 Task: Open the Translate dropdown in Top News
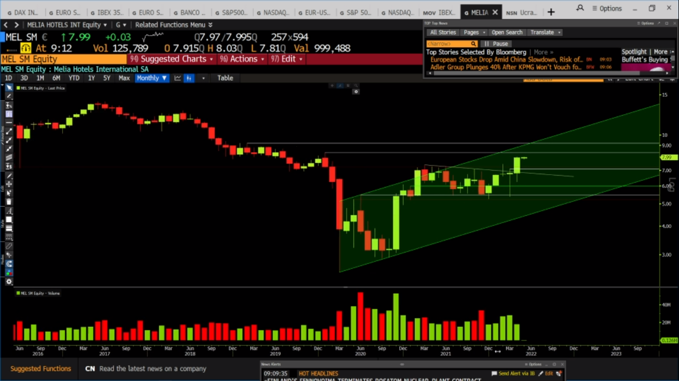[545, 32]
